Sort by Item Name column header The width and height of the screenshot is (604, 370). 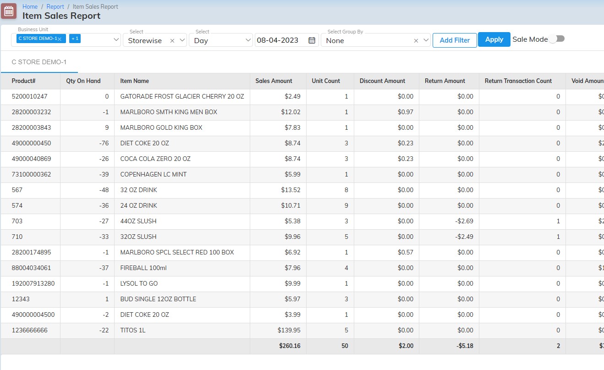pyautogui.click(x=135, y=81)
